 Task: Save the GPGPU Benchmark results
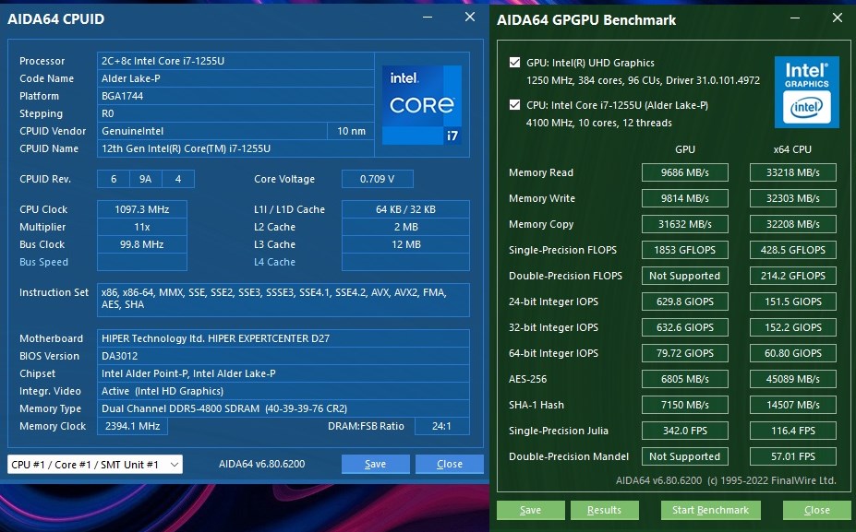click(531, 510)
